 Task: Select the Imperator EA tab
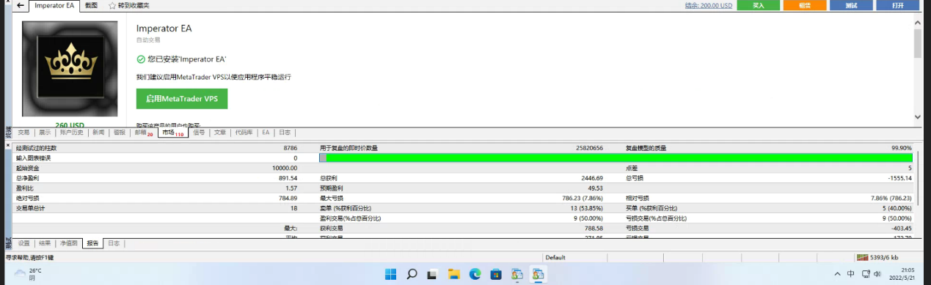(54, 5)
